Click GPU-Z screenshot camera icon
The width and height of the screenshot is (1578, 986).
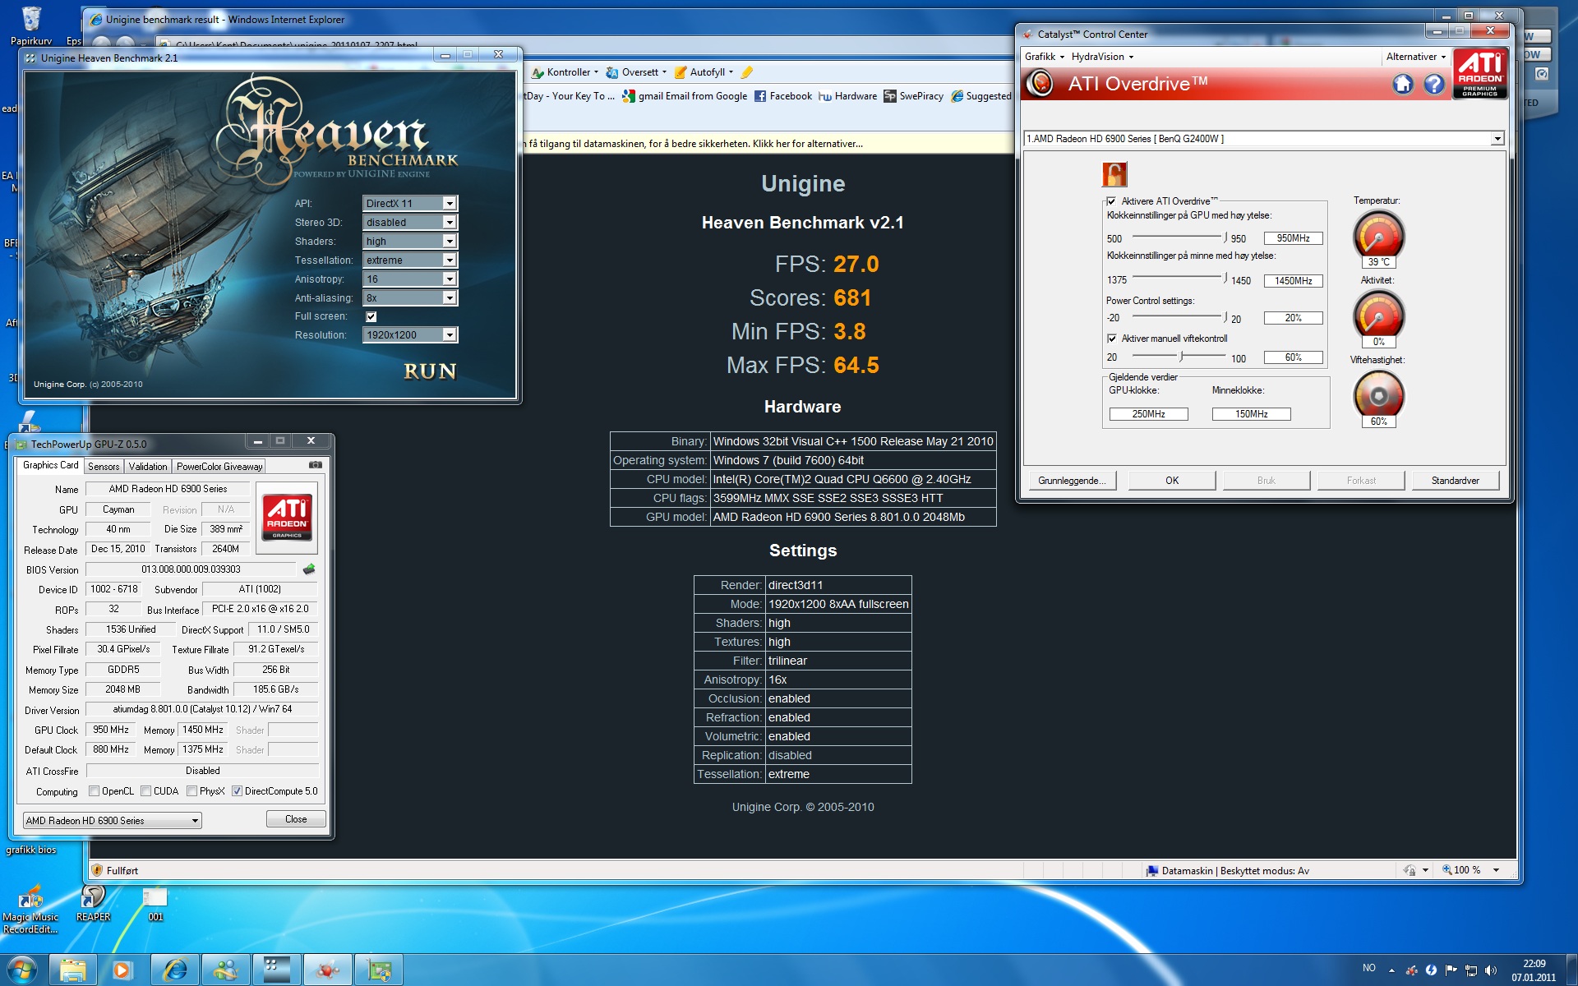pos(315,465)
